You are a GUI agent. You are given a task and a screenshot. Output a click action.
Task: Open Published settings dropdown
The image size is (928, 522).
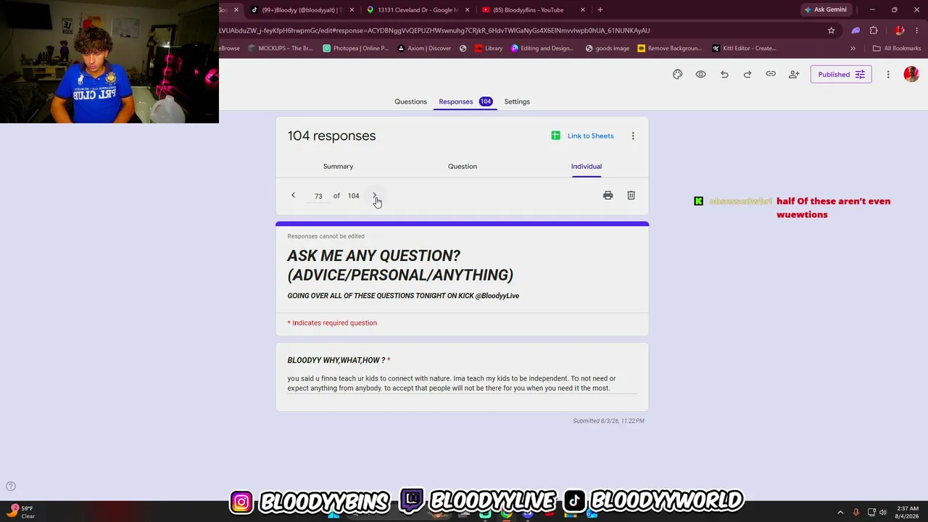[841, 74]
